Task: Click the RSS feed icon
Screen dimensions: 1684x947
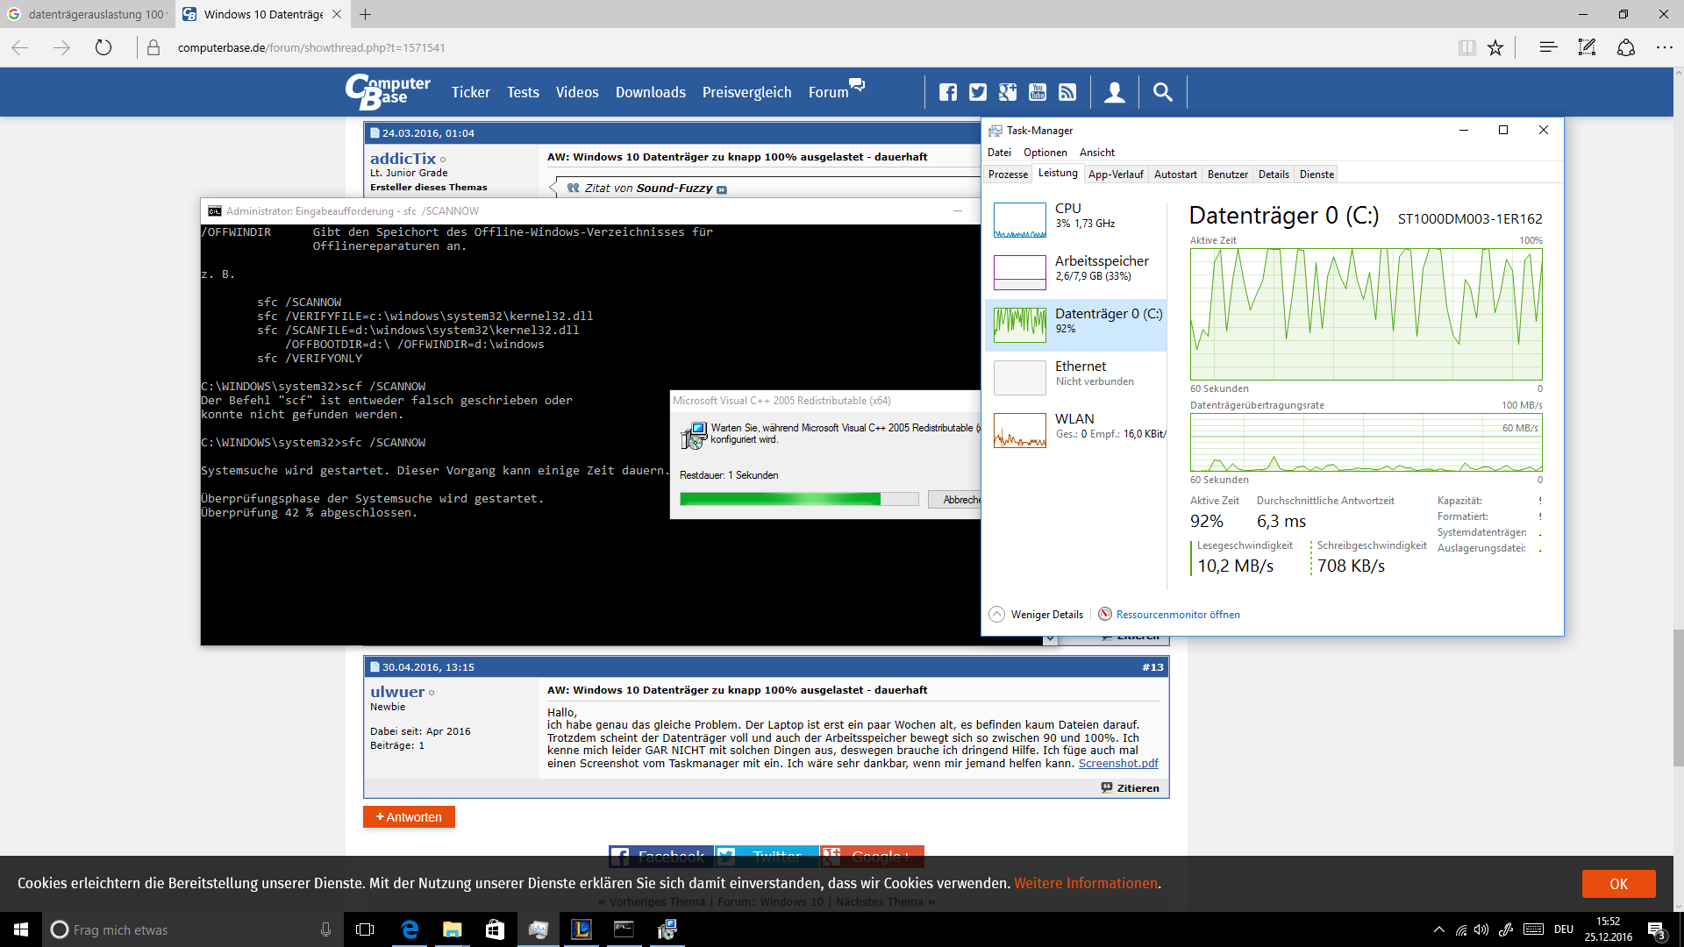Action: 1067,92
